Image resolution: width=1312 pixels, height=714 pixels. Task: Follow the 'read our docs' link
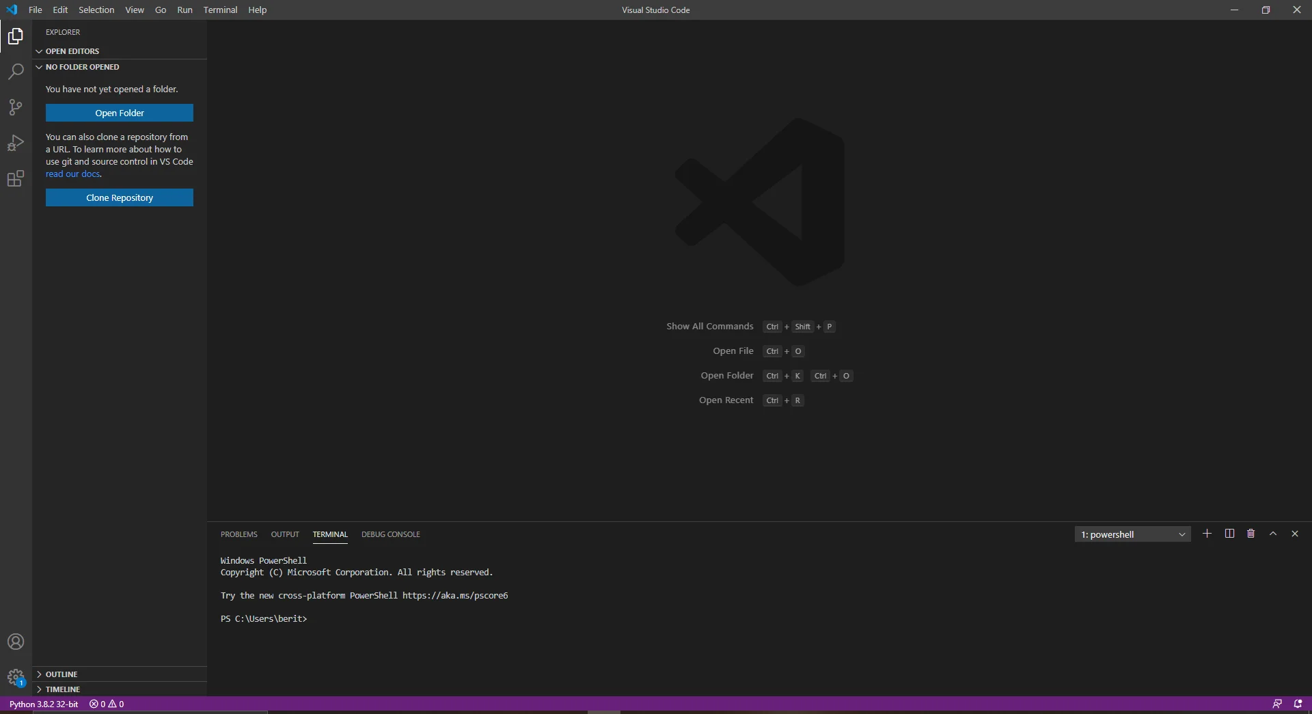(73, 174)
